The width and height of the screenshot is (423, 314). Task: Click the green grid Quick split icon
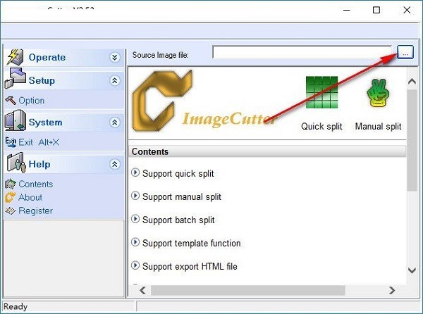pos(321,92)
